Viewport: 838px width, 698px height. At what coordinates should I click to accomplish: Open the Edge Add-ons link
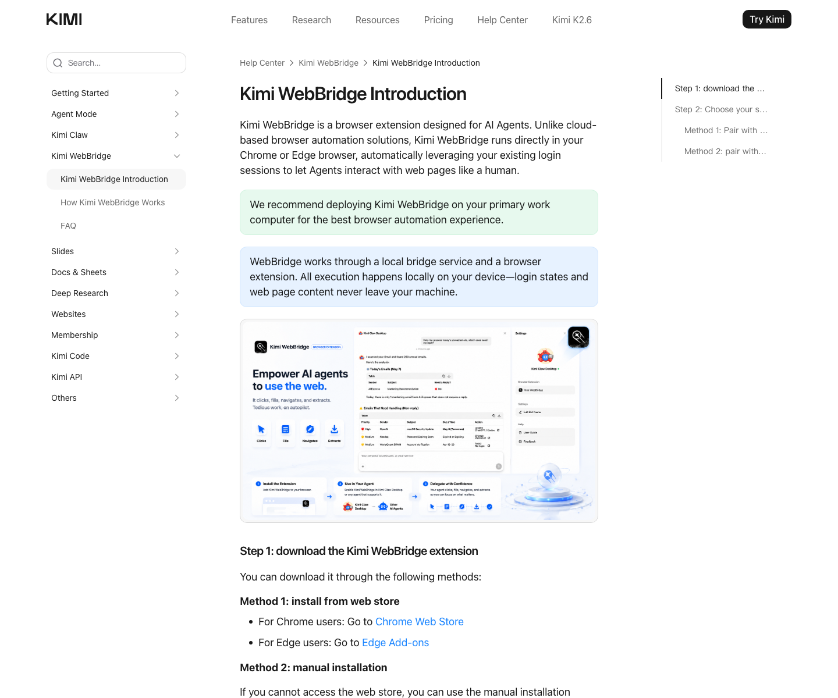tap(395, 643)
